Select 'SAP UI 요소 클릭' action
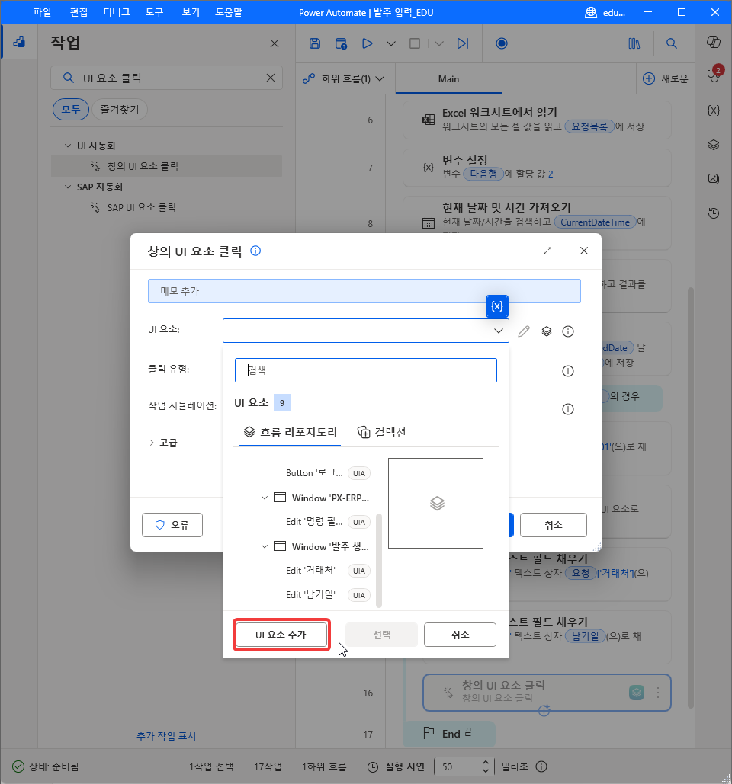 click(x=141, y=207)
